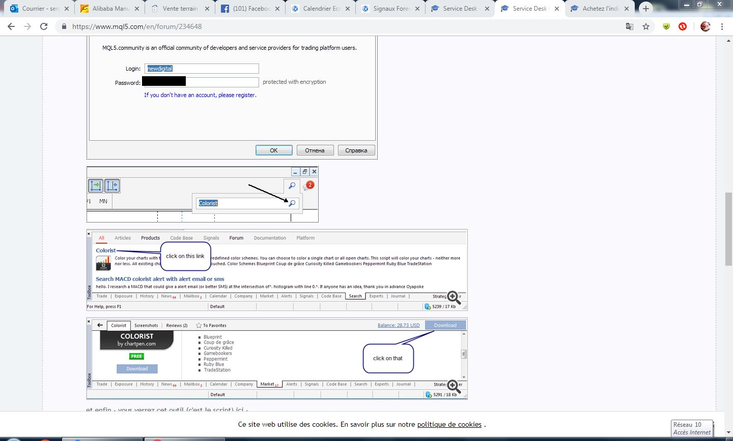Switch to the Signaux Forex tab
This screenshot has width=733, height=441.
(x=390, y=9)
